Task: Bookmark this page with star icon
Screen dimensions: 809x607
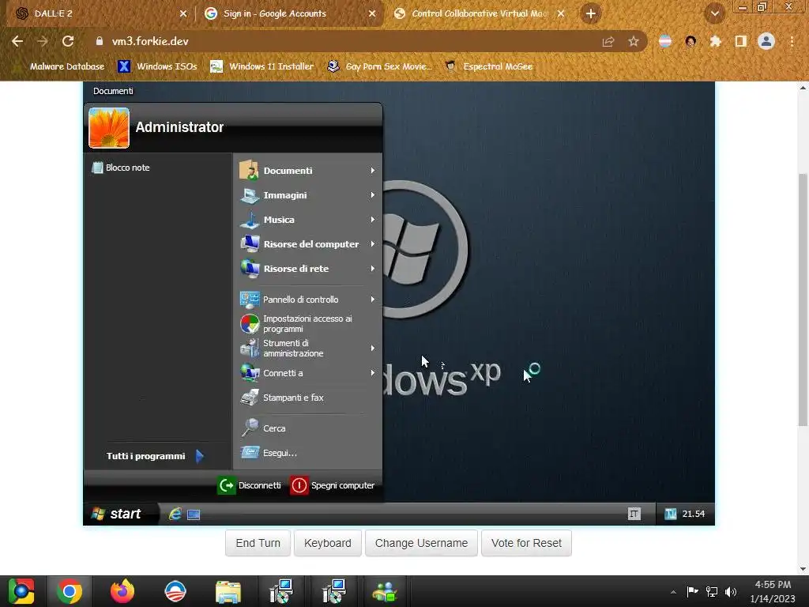Action: coord(634,41)
